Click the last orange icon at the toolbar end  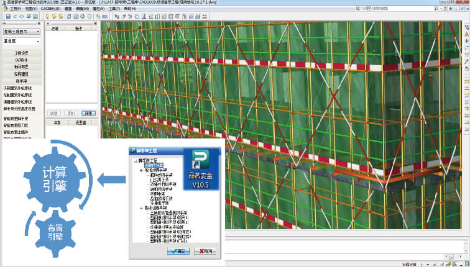(205, 17)
